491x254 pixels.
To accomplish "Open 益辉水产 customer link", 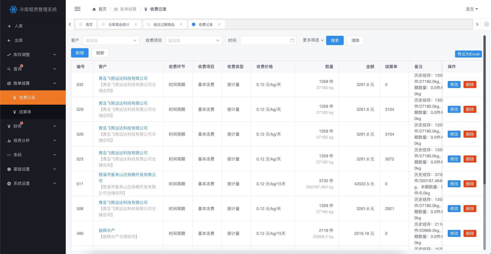I will coord(107,230).
